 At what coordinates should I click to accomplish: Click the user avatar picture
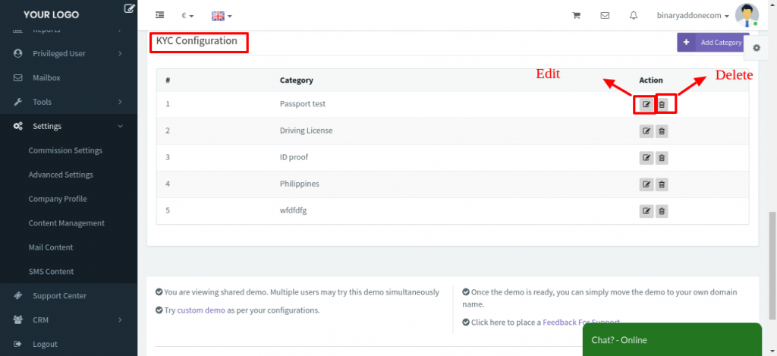(747, 15)
